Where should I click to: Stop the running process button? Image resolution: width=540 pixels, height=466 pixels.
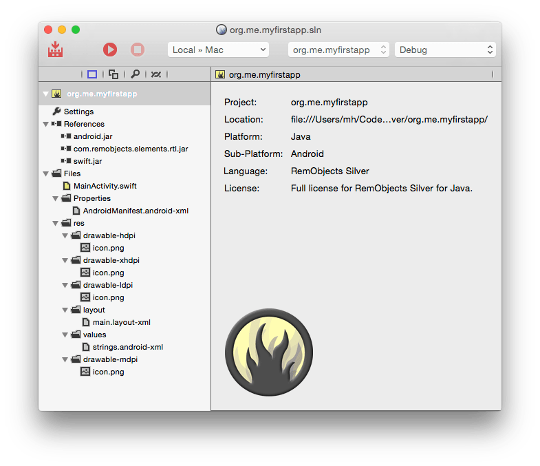click(138, 50)
